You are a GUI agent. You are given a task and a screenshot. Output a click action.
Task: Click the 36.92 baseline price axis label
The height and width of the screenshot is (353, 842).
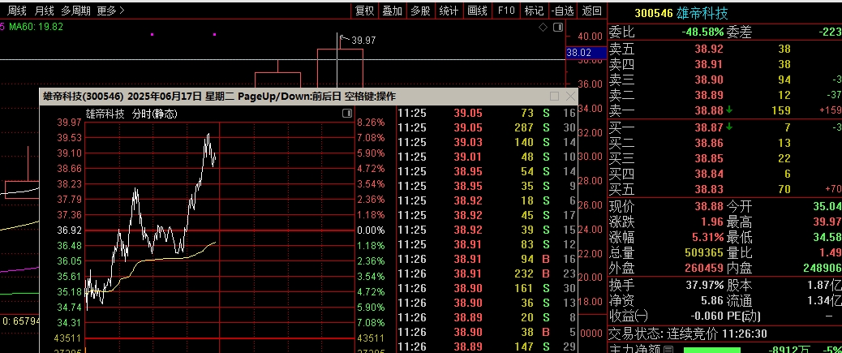(69, 230)
